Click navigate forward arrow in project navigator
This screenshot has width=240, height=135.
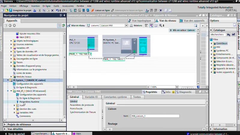point(14,25)
